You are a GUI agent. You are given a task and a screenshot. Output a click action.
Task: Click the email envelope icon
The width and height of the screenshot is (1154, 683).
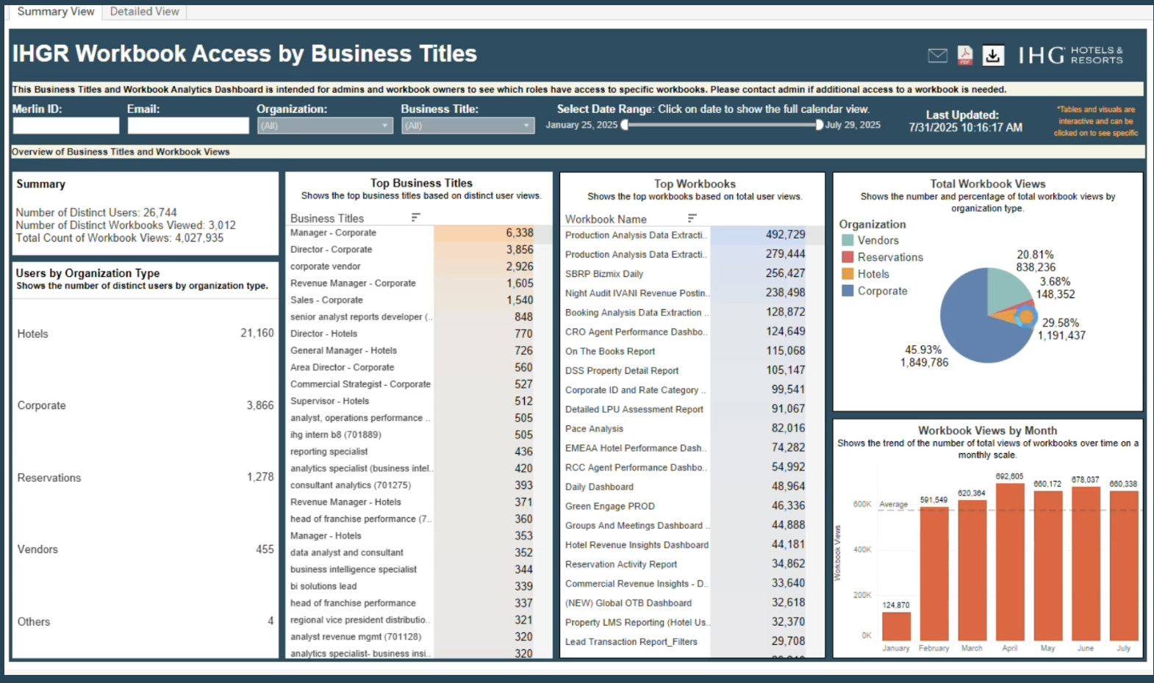[x=937, y=55]
